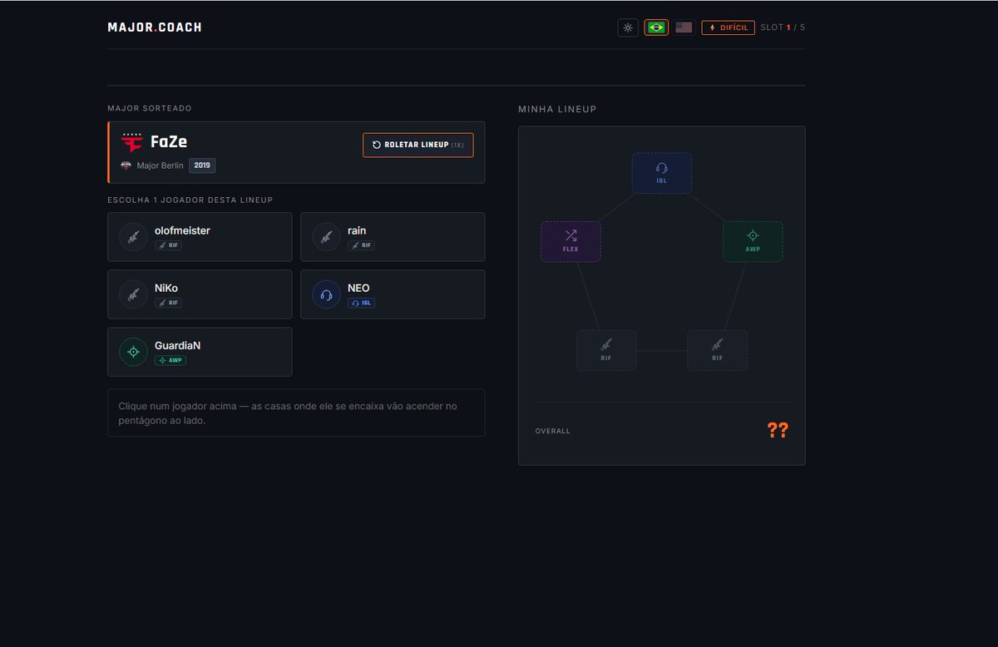Click the FaZe team logo

pos(132,141)
